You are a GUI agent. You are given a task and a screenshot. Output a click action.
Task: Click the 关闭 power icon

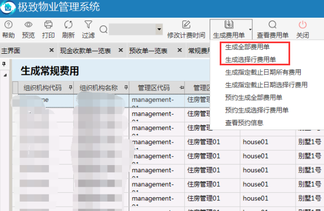(x=302, y=24)
